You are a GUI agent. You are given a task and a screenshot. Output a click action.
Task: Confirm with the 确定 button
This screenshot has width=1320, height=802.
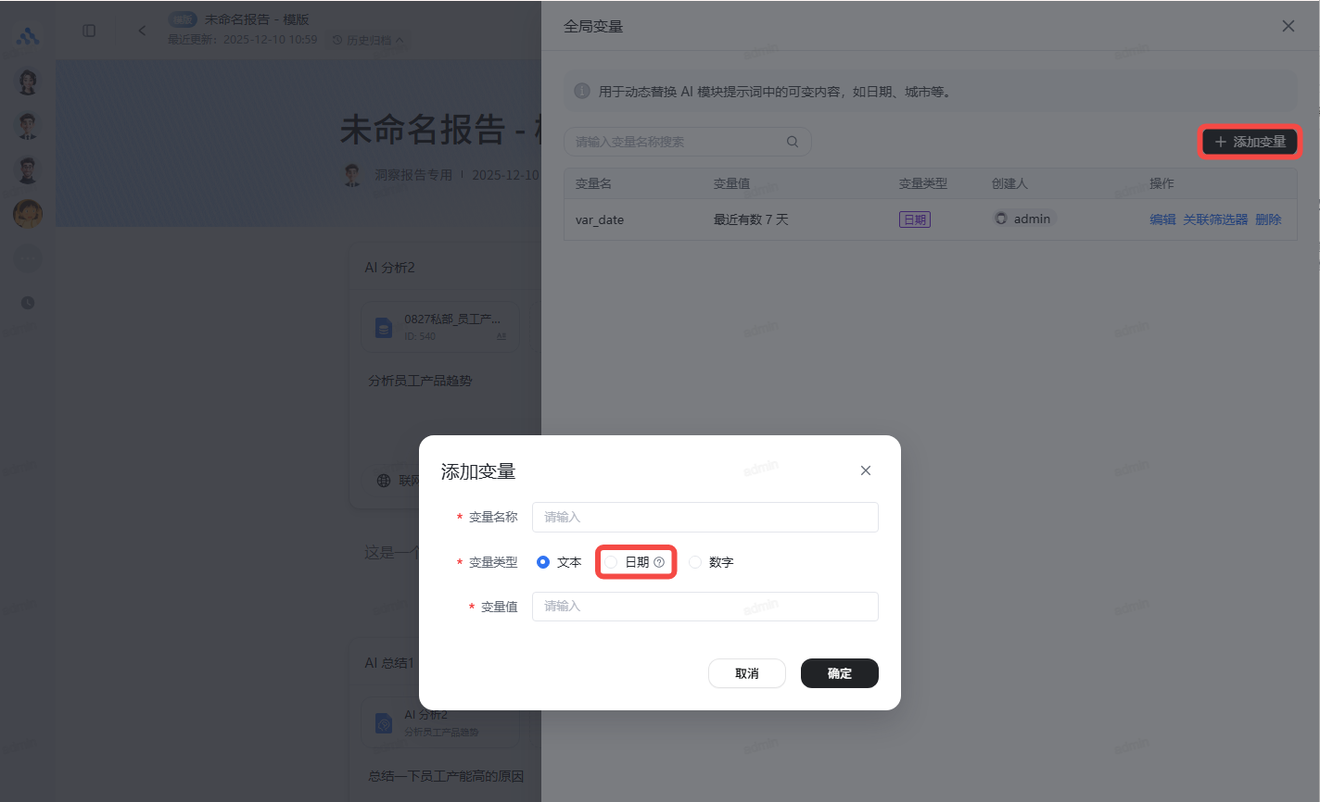[x=840, y=673]
